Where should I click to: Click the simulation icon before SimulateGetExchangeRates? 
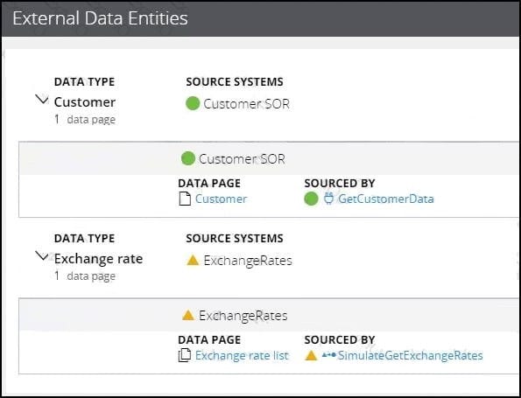[x=329, y=355]
